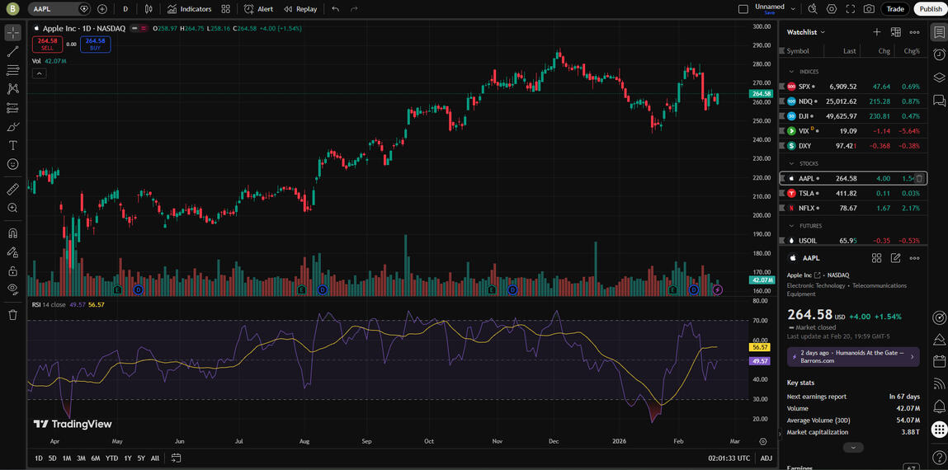Collapse the STOCKS section
The width and height of the screenshot is (948, 470).
[791, 164]
